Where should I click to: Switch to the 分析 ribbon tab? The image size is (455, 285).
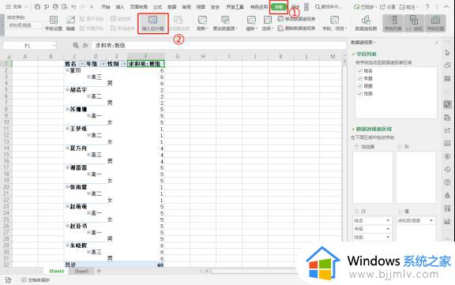(x=279, y=7)
